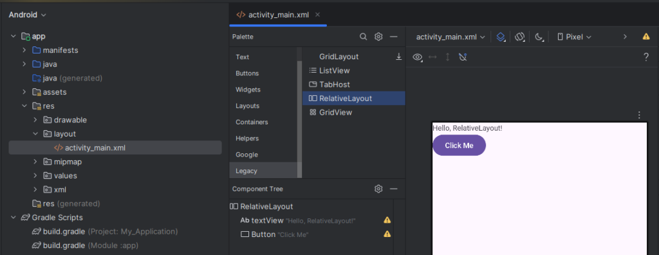This screenshot has width=659, height=255.
Task: Select the Widgets palette category
Action: (x=263, y=90)
